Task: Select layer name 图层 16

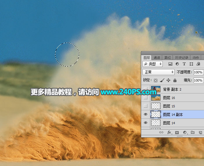Action: click(169, 98)
